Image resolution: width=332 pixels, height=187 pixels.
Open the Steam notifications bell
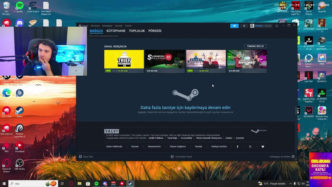(x=244, y=26)
